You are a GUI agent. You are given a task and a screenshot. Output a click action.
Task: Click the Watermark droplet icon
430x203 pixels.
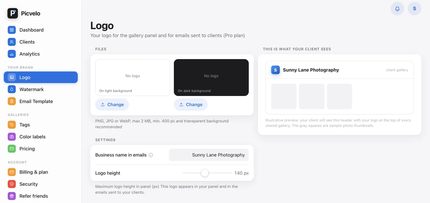12,89
